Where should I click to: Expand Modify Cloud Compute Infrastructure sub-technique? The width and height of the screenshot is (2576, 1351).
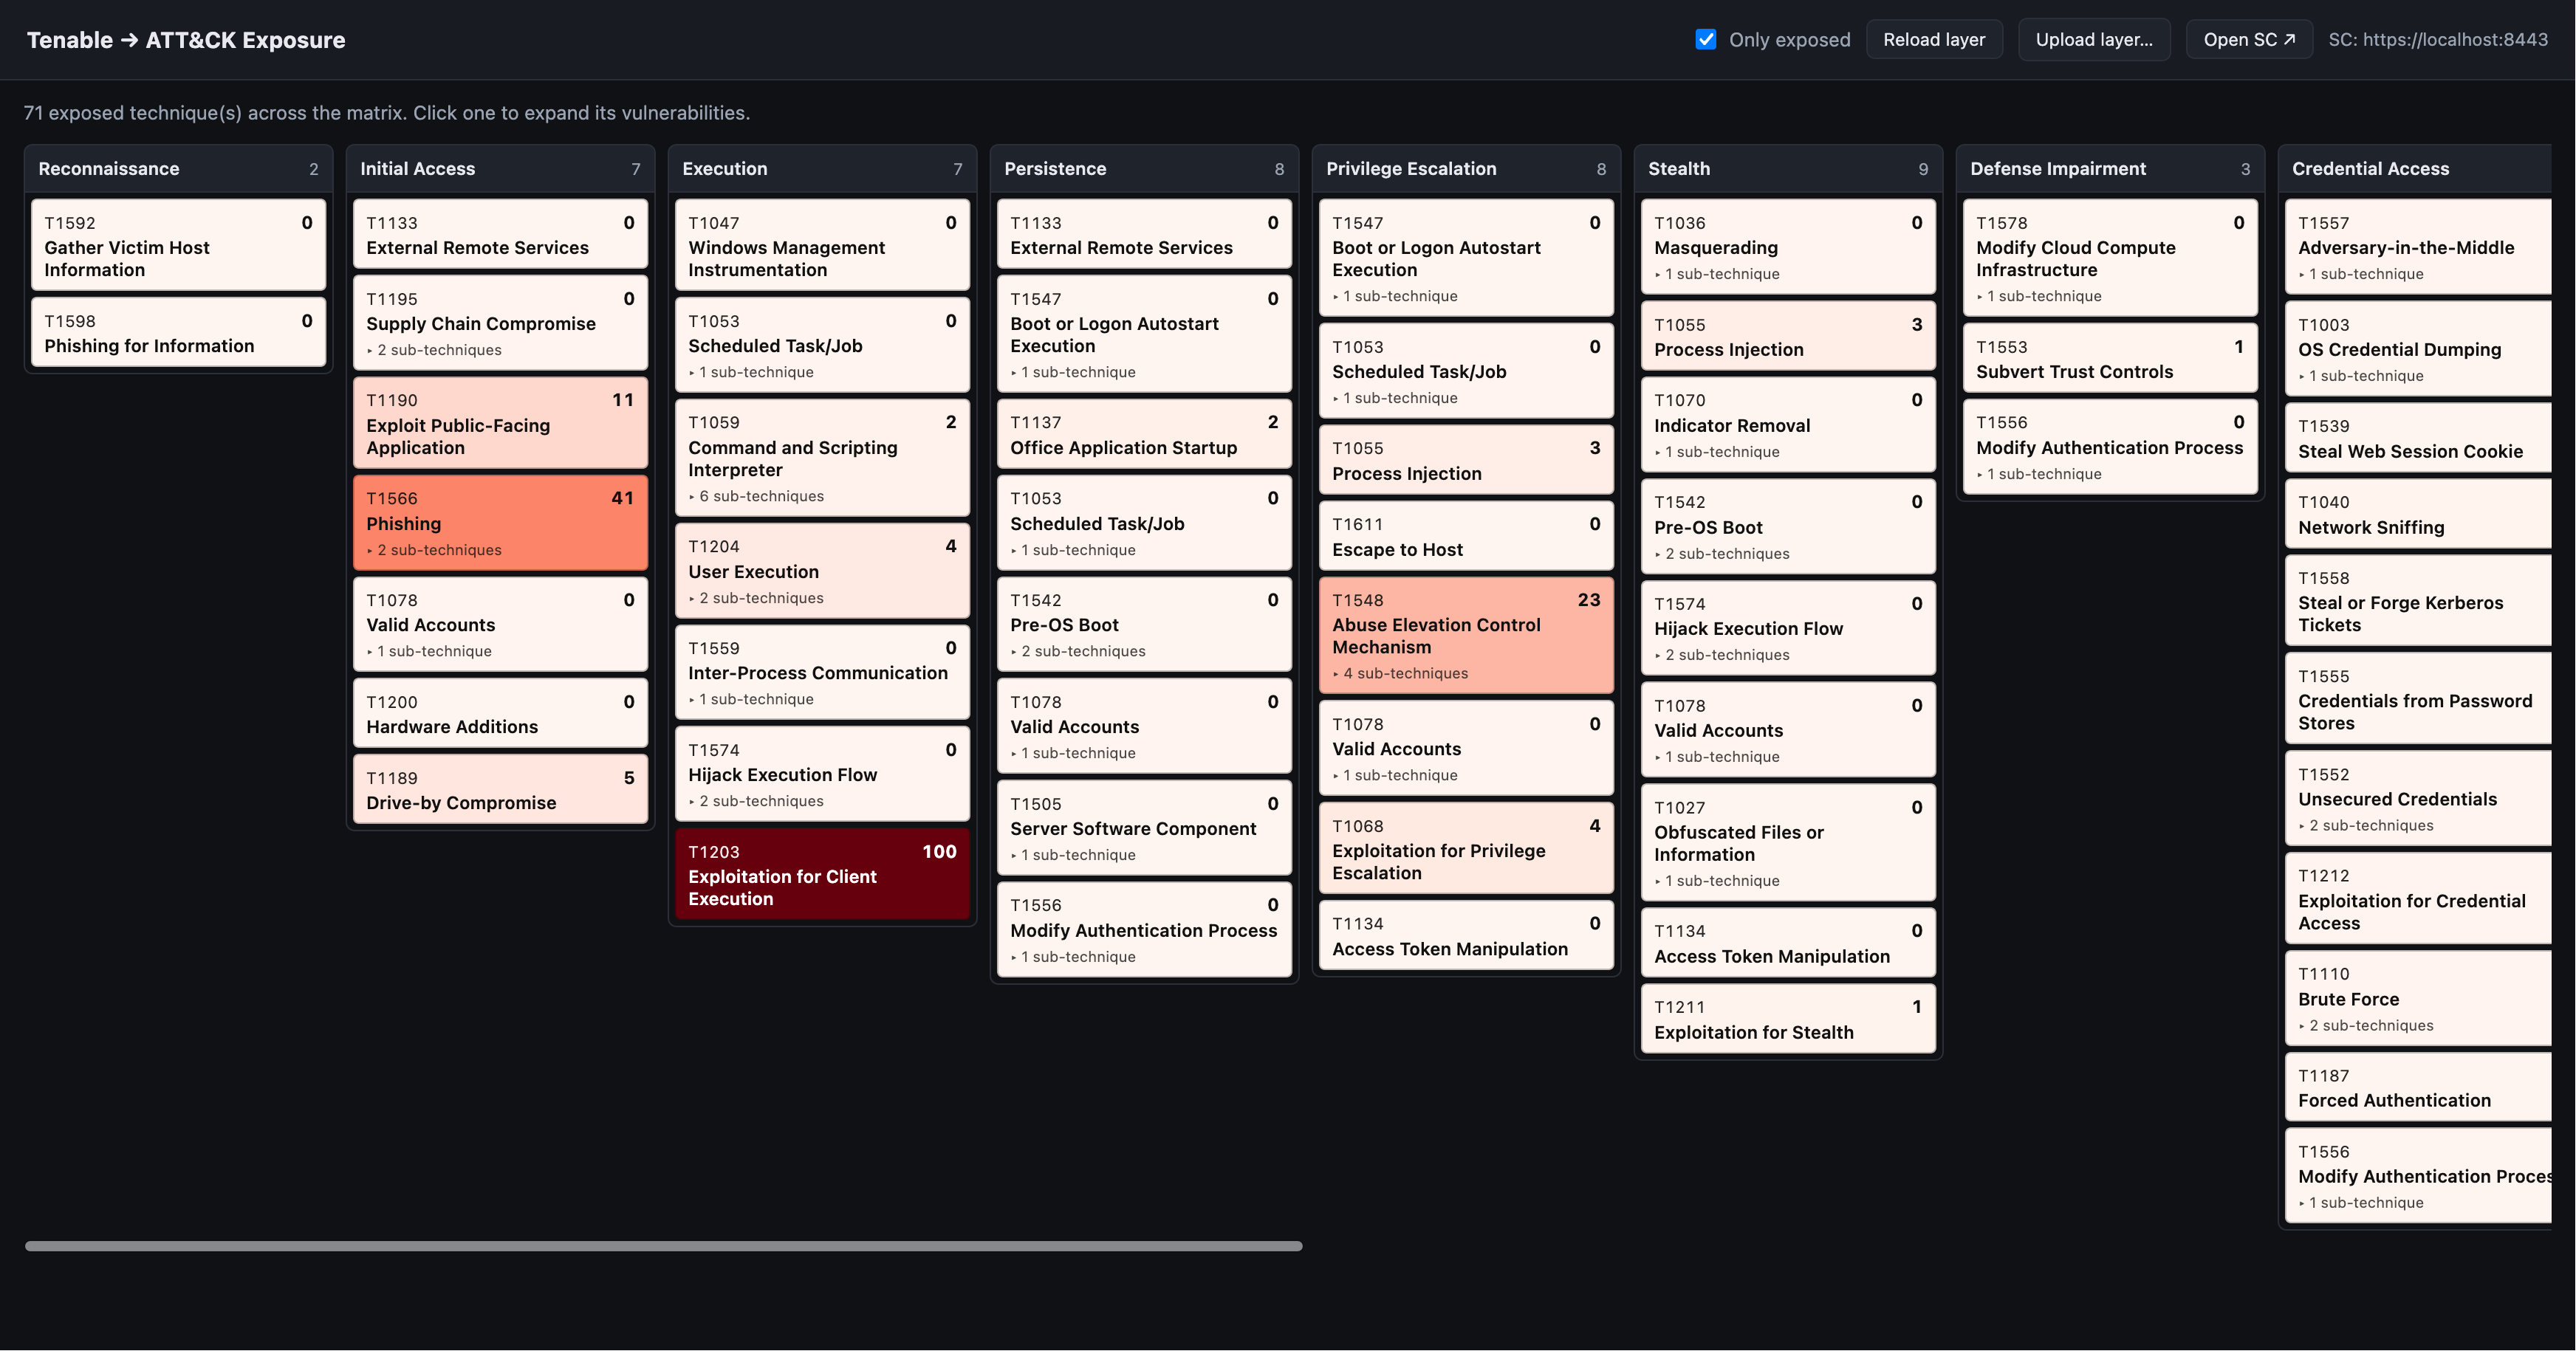tap(2040, 296)
